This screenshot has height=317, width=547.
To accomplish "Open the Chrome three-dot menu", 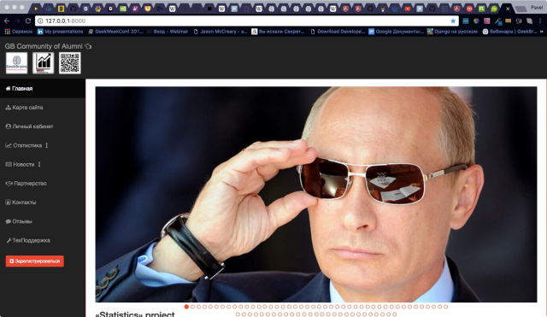I will 540,21.
